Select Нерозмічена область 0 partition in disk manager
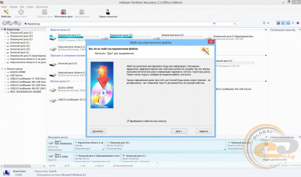The width and height of the screenshot is (301, 177). point(89,145)
